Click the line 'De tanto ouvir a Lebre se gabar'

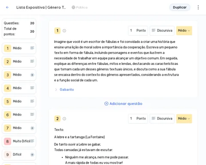[77, 144]
